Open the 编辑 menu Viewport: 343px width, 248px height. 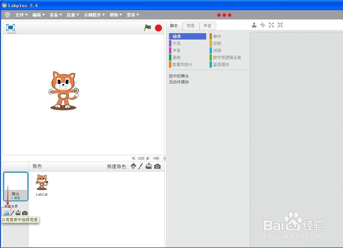[x=38, y=15]
